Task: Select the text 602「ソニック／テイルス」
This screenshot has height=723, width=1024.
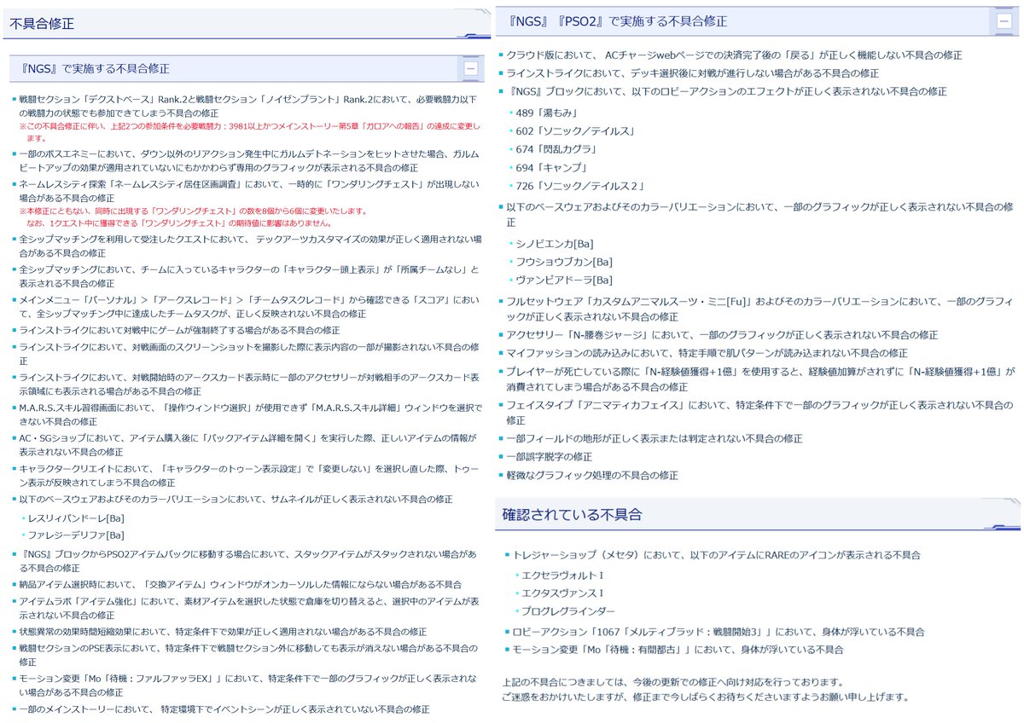Action: point(575,130)
